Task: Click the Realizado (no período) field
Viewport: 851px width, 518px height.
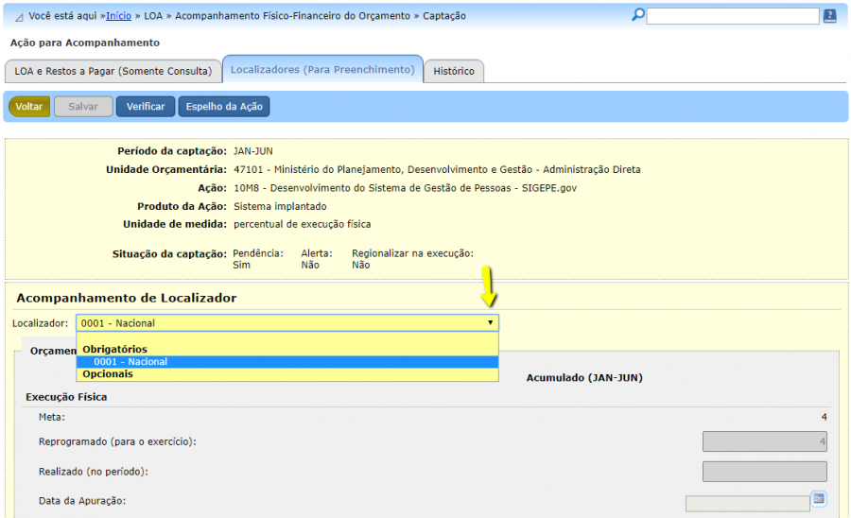Action: pyautogui.click(x=765, y=472)
